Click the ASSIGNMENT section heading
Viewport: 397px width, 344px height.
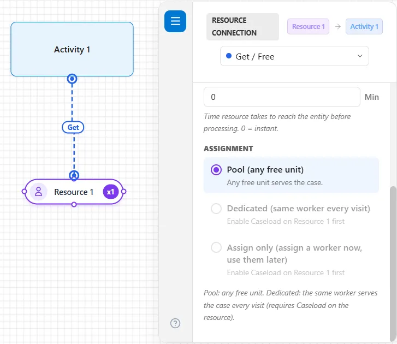(228, 149)
